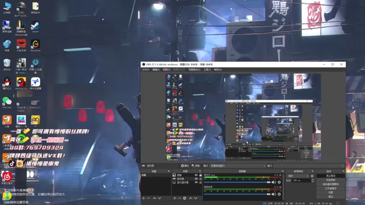The image size is (365, 205).
Task: Click the 退出 exit button
Action: [x=330, y=197]
